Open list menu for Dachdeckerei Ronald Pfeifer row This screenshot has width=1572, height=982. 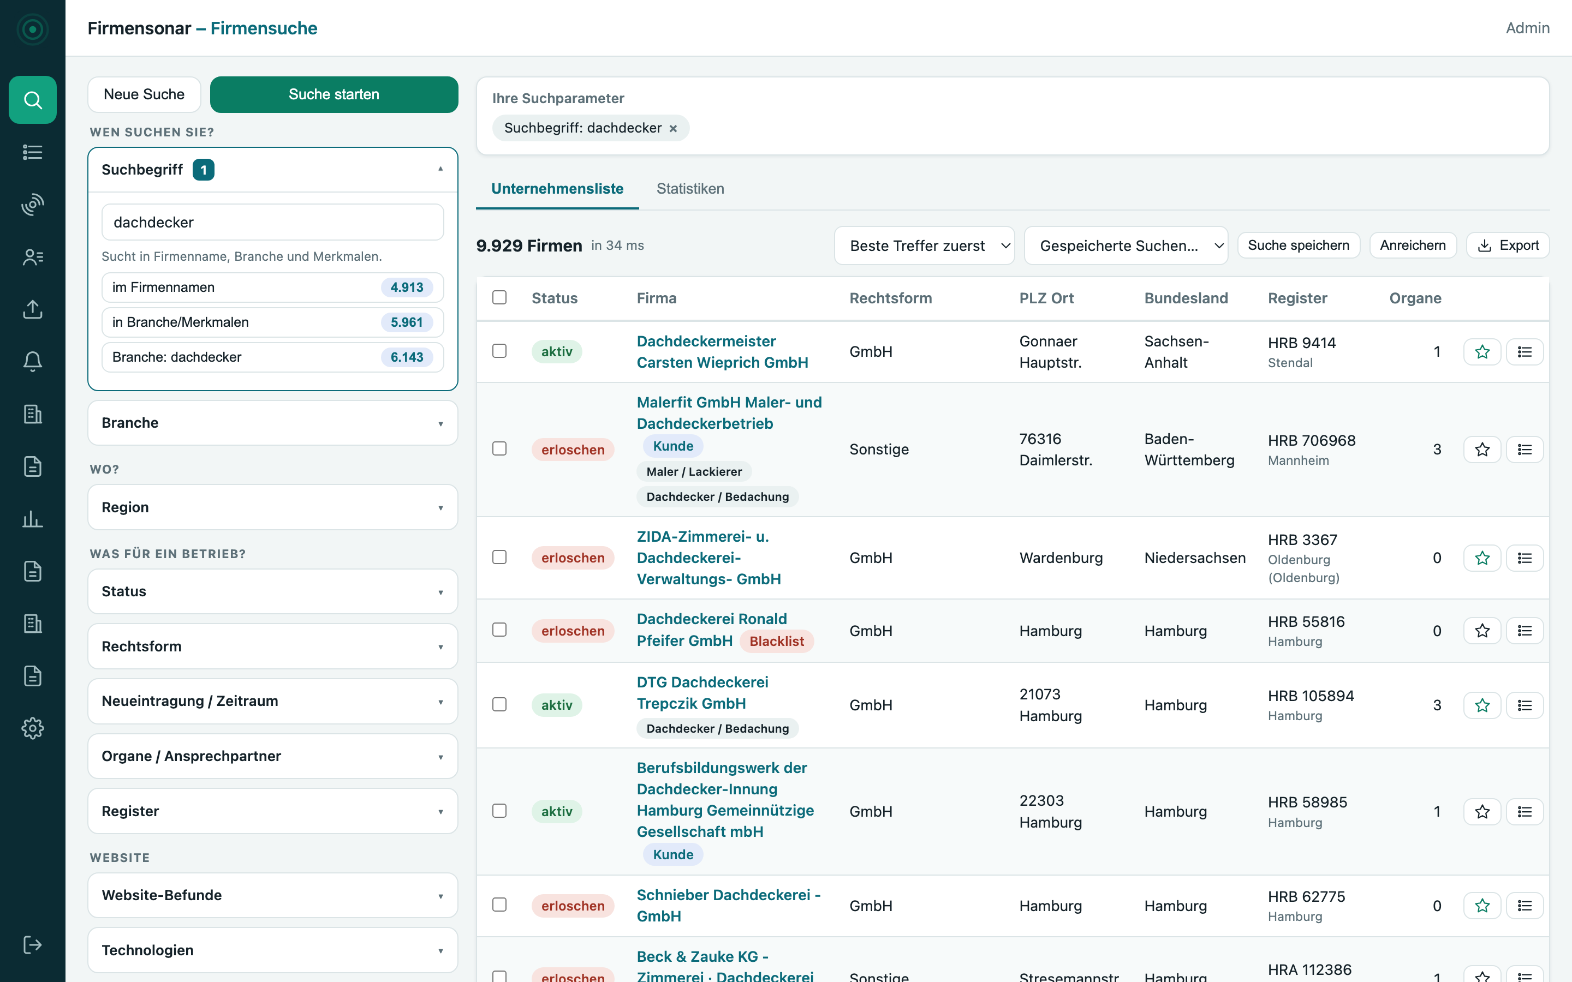pyautogui.click(x=1525, y=631)
